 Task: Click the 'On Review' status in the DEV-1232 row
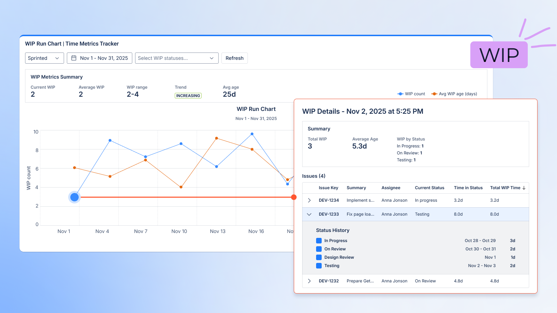pos(425,281)
